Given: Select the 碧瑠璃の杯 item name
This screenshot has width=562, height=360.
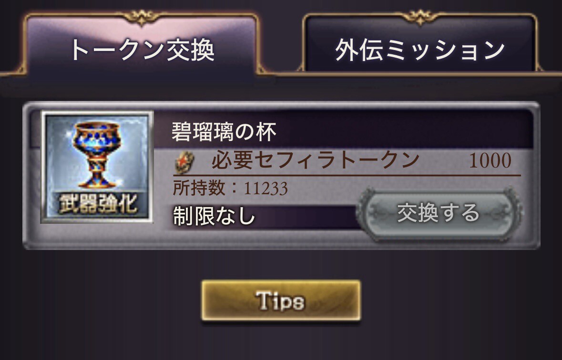Looking at the screenshot, I should click(224, 132).
